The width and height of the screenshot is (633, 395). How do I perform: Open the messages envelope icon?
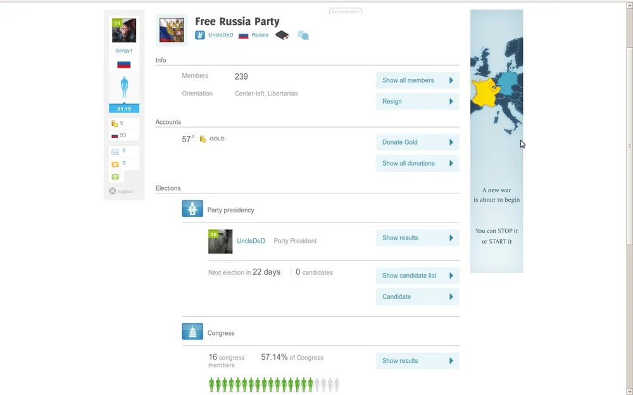point(115,152)
